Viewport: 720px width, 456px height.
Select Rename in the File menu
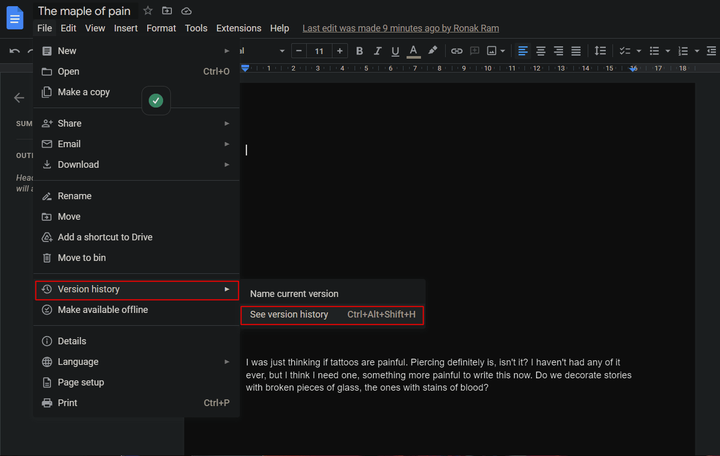point(136,196)
